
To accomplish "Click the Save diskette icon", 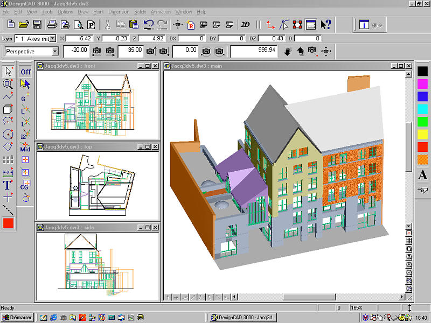I will point(37,24).
